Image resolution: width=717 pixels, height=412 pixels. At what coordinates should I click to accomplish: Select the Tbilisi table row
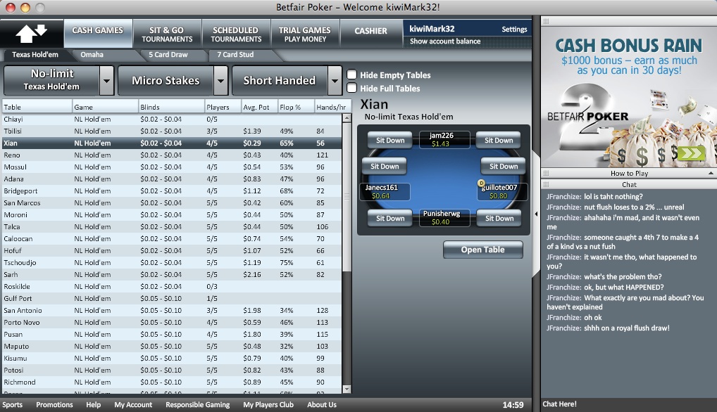[x=172, y=131]
